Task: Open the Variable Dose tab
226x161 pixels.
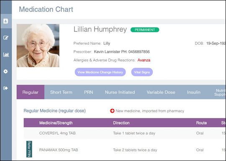Action: pyautogui.click(x=161, y=92)
